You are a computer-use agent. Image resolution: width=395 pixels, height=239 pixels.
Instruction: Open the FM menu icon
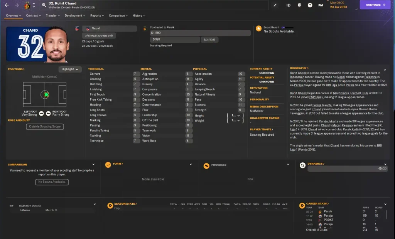coord(321,5)
